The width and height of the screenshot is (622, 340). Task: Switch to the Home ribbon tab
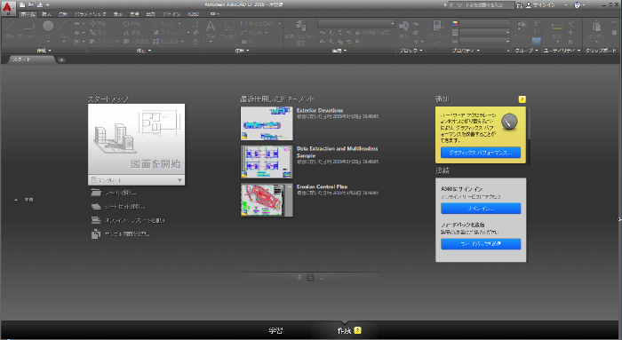pos(28,14)
